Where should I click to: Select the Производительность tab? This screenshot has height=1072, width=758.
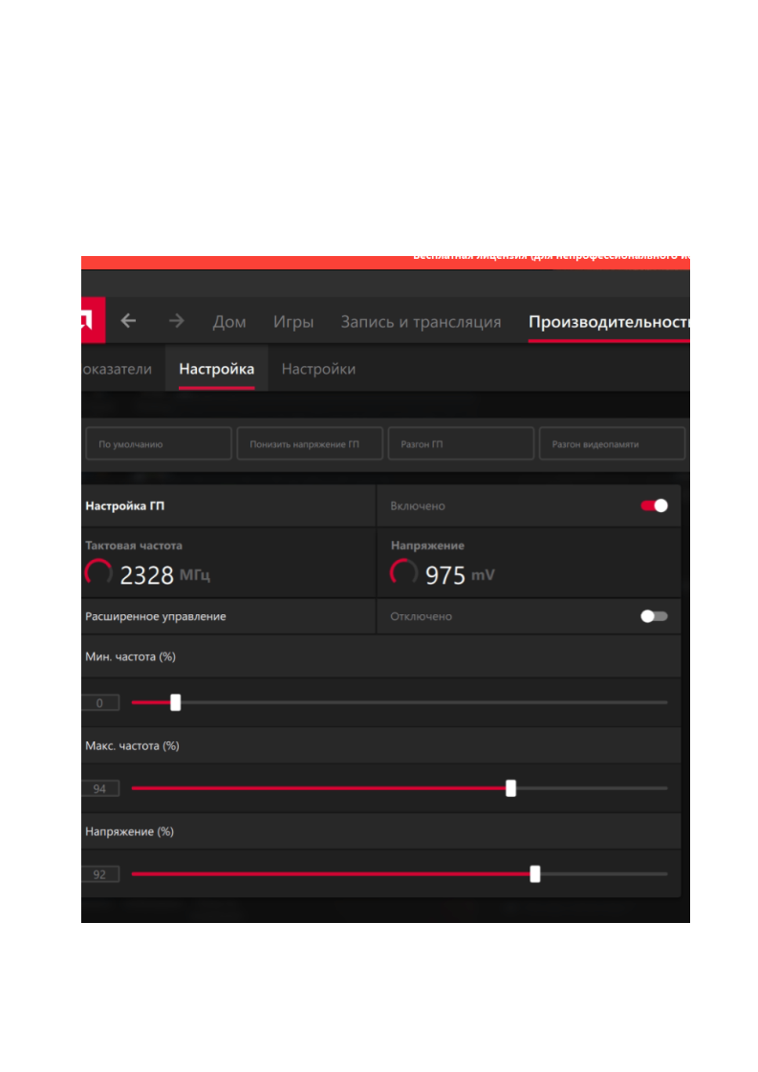[x=609, y=322]
